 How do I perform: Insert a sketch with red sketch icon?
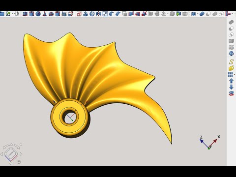pos(79,14)
